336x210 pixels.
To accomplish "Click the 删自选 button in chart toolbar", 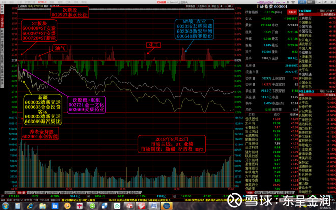I will click(x=215, y=6).
